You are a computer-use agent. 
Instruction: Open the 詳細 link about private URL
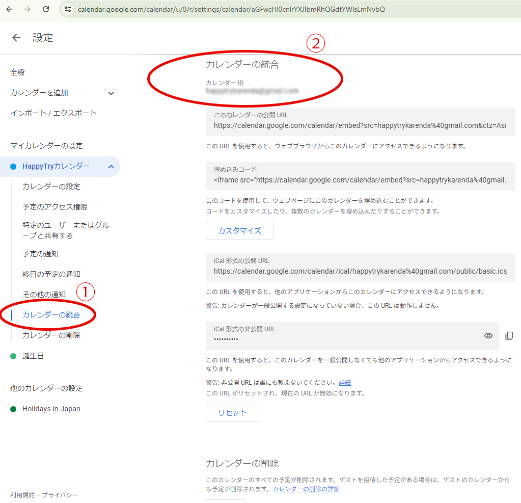345,383
